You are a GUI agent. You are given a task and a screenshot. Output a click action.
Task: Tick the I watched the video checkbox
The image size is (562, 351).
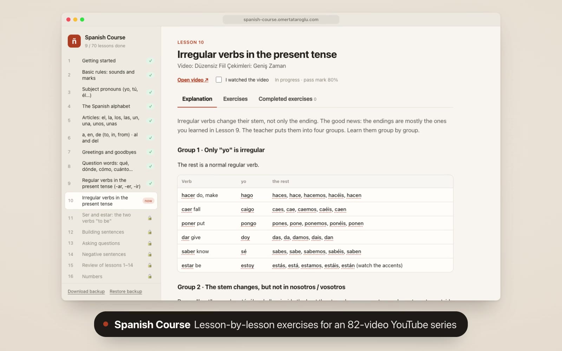(x=219, y=80)
